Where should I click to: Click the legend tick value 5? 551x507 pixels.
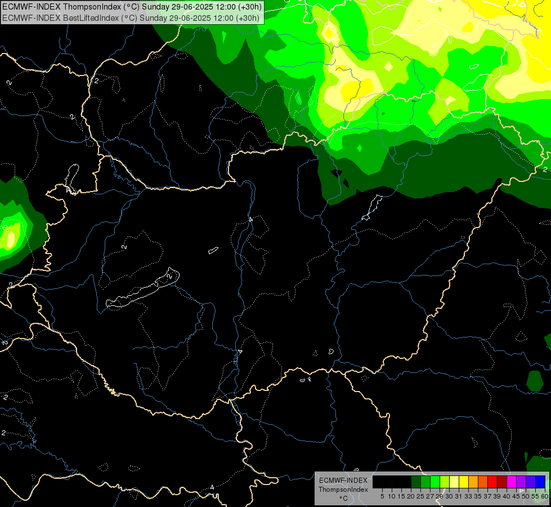tap(382, 496)
